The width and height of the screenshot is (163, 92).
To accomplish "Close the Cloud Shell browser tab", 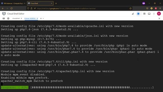I will click(51, 3).
